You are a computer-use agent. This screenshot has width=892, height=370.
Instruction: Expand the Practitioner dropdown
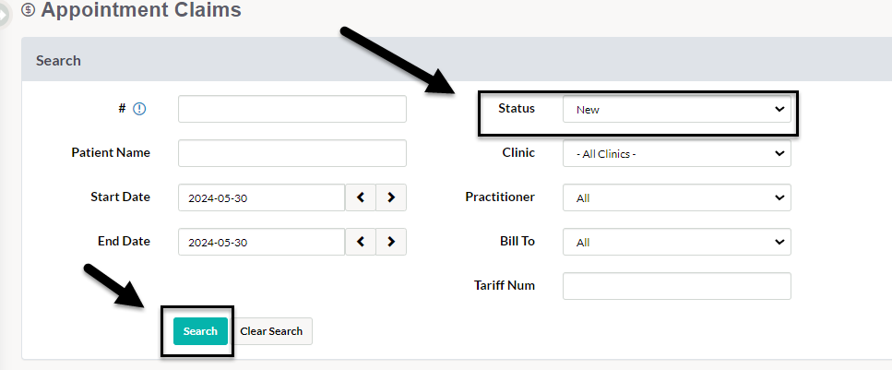[x=677, y=197]
